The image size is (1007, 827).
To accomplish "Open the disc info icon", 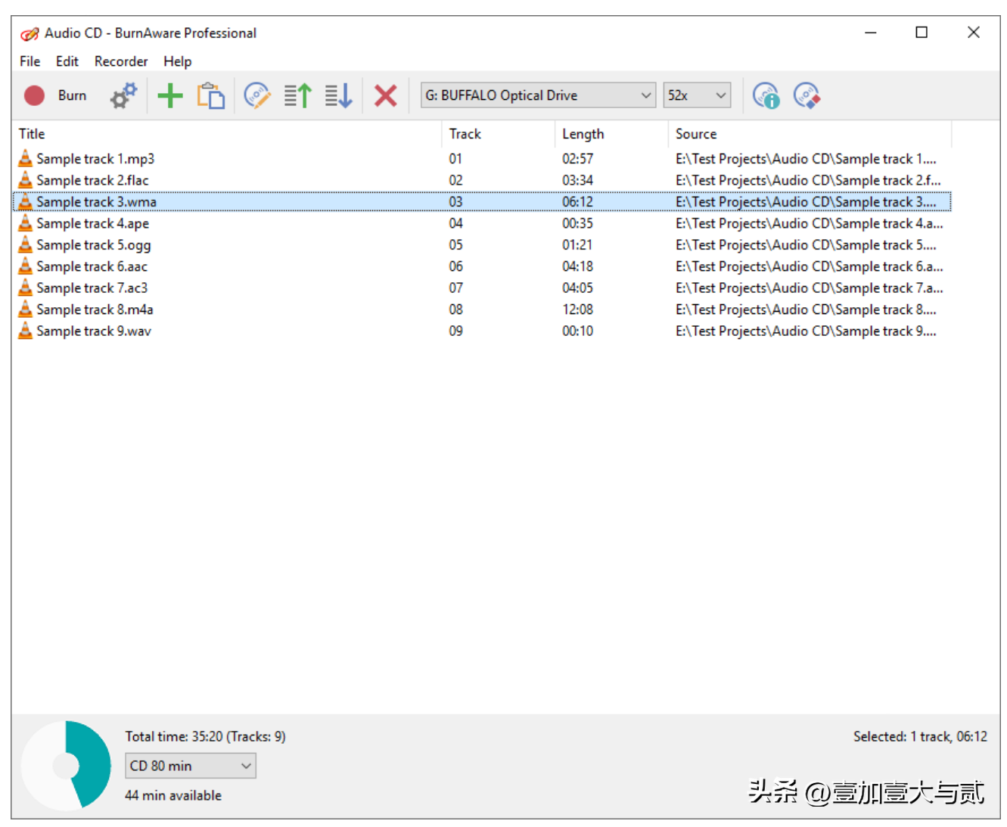I will coord(766,95).
